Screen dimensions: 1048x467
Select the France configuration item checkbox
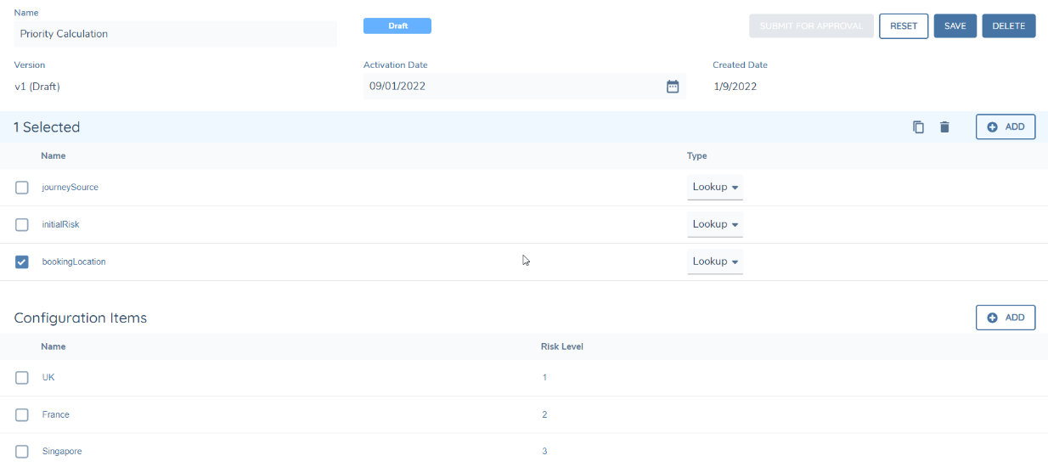coord(22,415)
